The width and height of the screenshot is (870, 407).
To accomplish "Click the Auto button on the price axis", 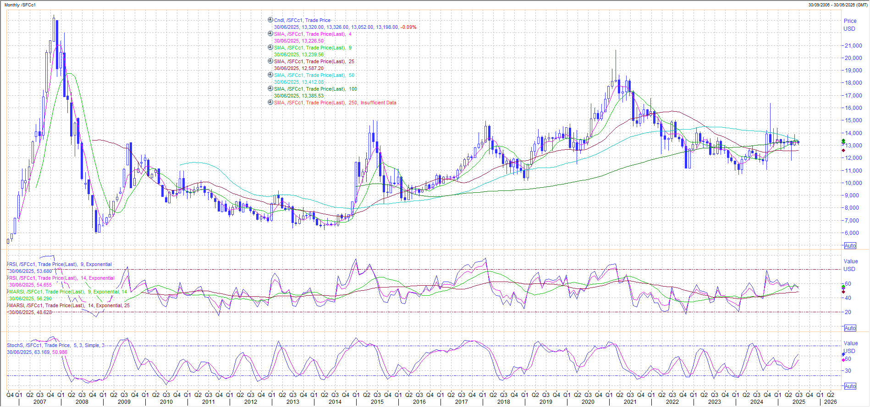I will [x=850, y=246].
